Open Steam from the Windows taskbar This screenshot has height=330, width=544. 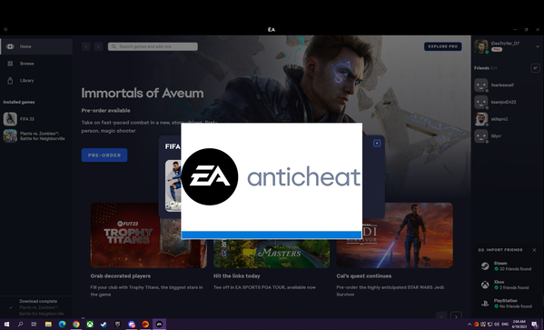point(104,325)
